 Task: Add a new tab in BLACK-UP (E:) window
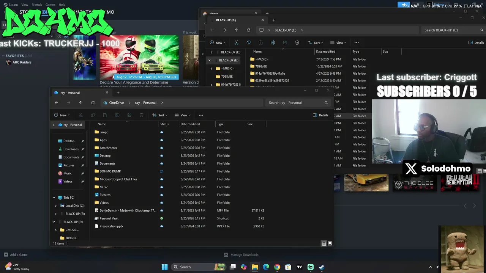point(274,20)
